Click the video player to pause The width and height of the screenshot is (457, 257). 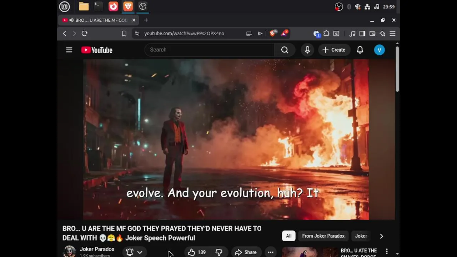point(226,140)
